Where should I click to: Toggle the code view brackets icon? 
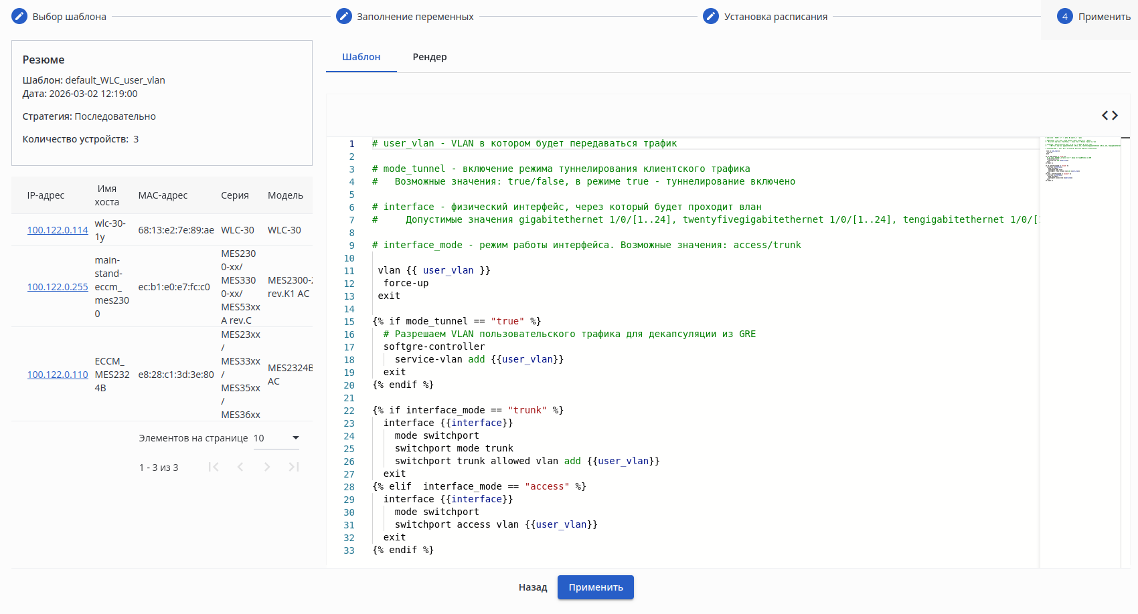pyautogui.click(x=1109, y=116)
